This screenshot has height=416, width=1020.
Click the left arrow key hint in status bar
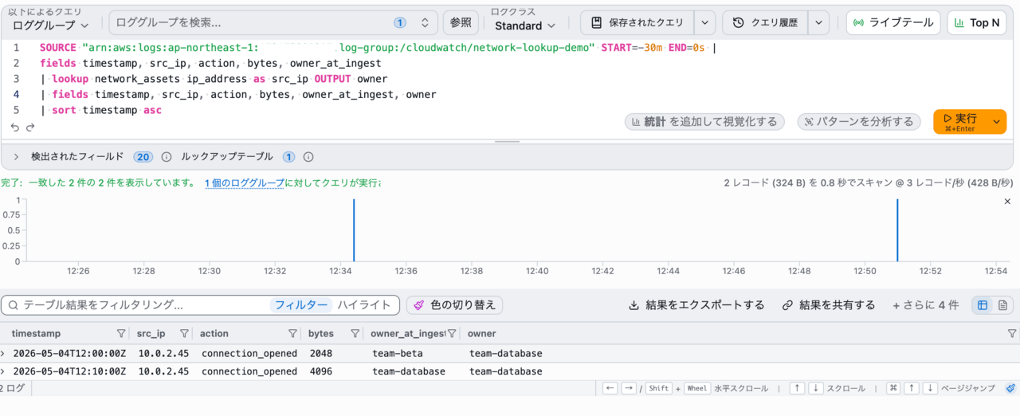[610, 388]
